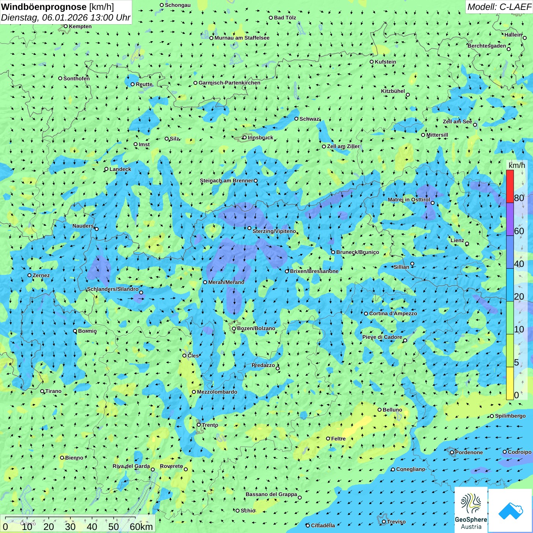The height and width of the screenshot is (533, 533).
Task: Click the 'Zell am Ziller' label
Action: [343, 146]
